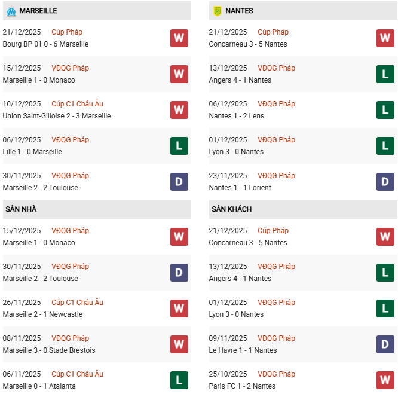Click W badge for Paris FC 1-2 Nantes

click(385, 380)
